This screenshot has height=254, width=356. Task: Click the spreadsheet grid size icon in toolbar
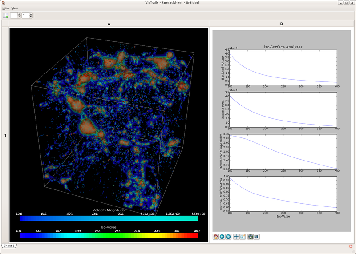[x=6, y=16]
